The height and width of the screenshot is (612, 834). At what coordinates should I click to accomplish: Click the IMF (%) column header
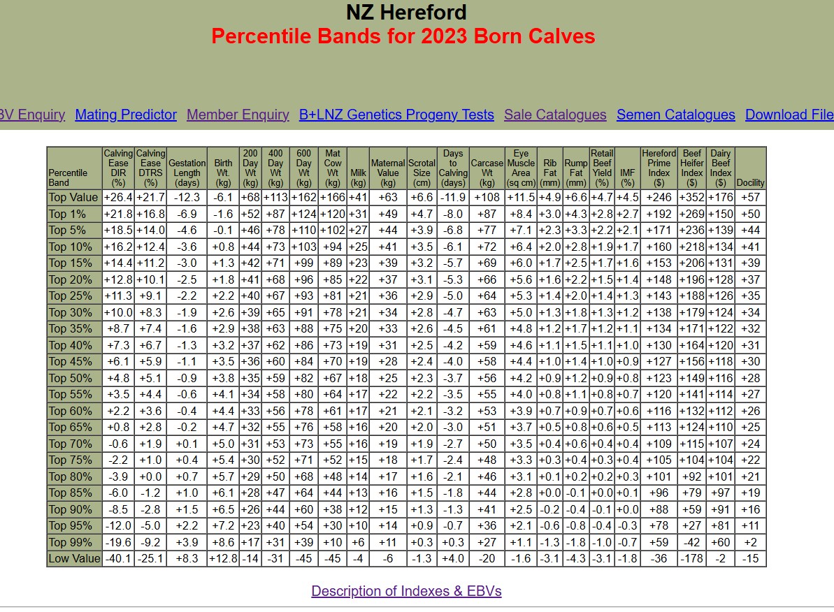point(627,168)
